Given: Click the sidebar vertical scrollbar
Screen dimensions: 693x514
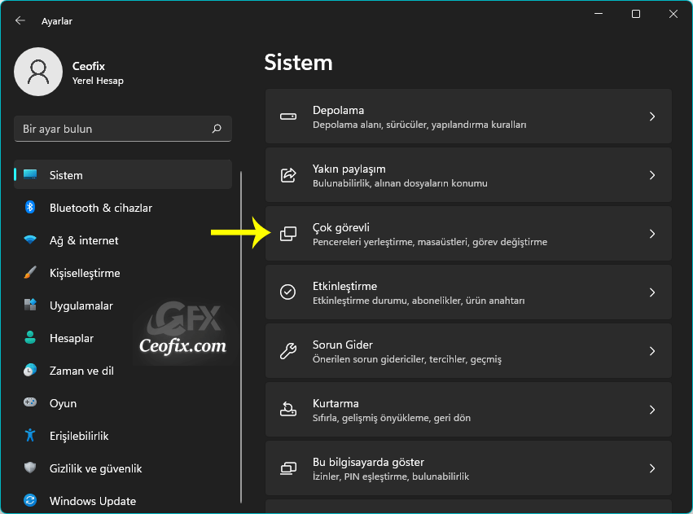Looking at the screenshot, I should click(x=241, y=336).
